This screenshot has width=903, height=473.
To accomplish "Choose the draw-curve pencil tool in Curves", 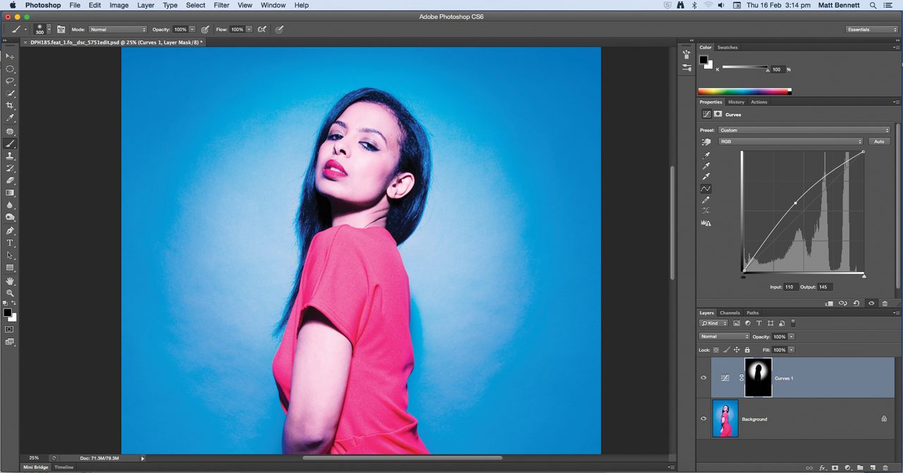I will (x=705, y=200).
